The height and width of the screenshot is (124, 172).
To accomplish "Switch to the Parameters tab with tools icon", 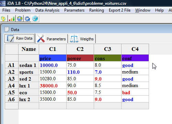I will (x=51, y=39).
